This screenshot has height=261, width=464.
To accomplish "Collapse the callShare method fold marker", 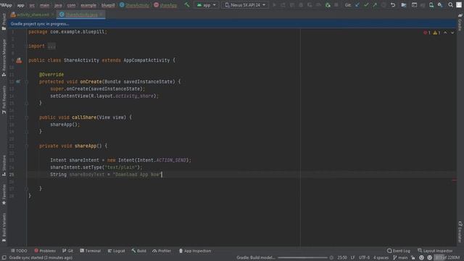I will tap(26, 117).
